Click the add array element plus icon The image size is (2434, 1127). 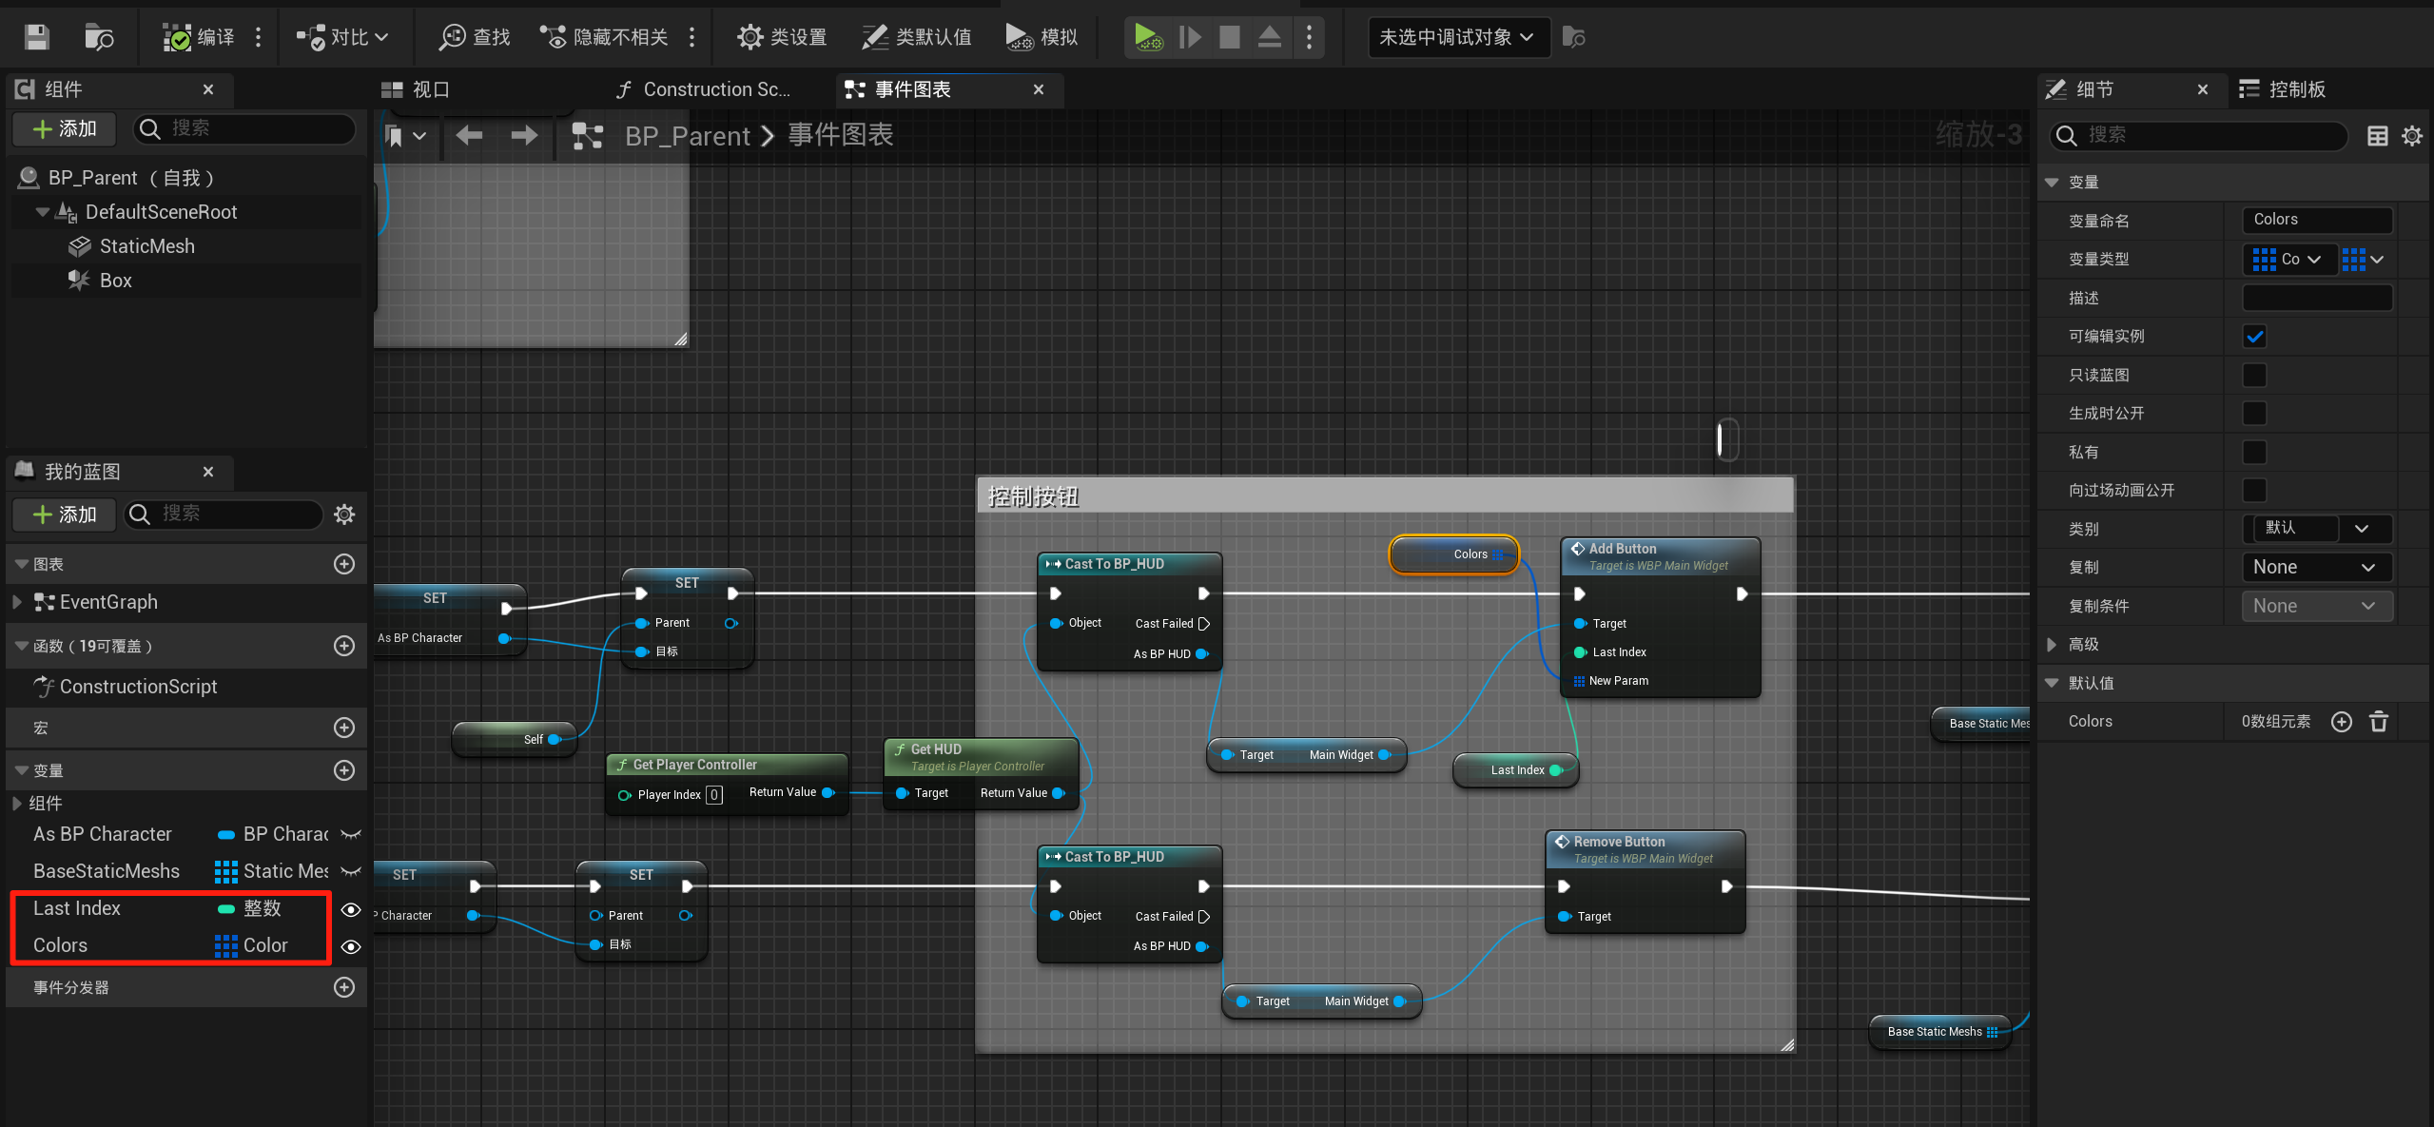coord(2341,722)
